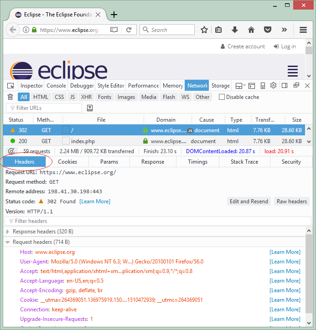Viewport: 316px width, 330px height.
Task: Switch to Inspector panel
Action: coord(31,86)
